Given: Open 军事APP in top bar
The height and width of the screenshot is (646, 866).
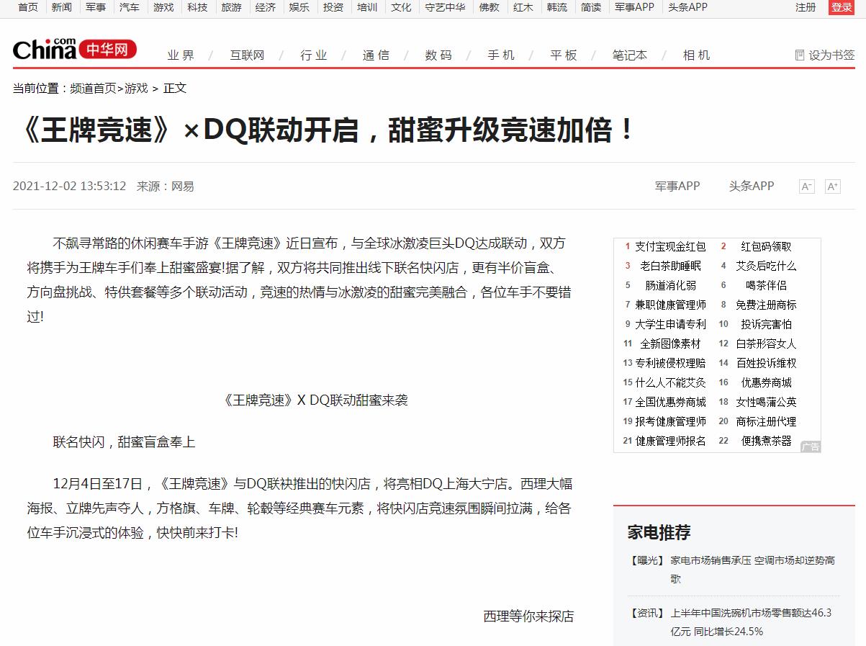Looking at the screenshot, I should pos(635,7).
